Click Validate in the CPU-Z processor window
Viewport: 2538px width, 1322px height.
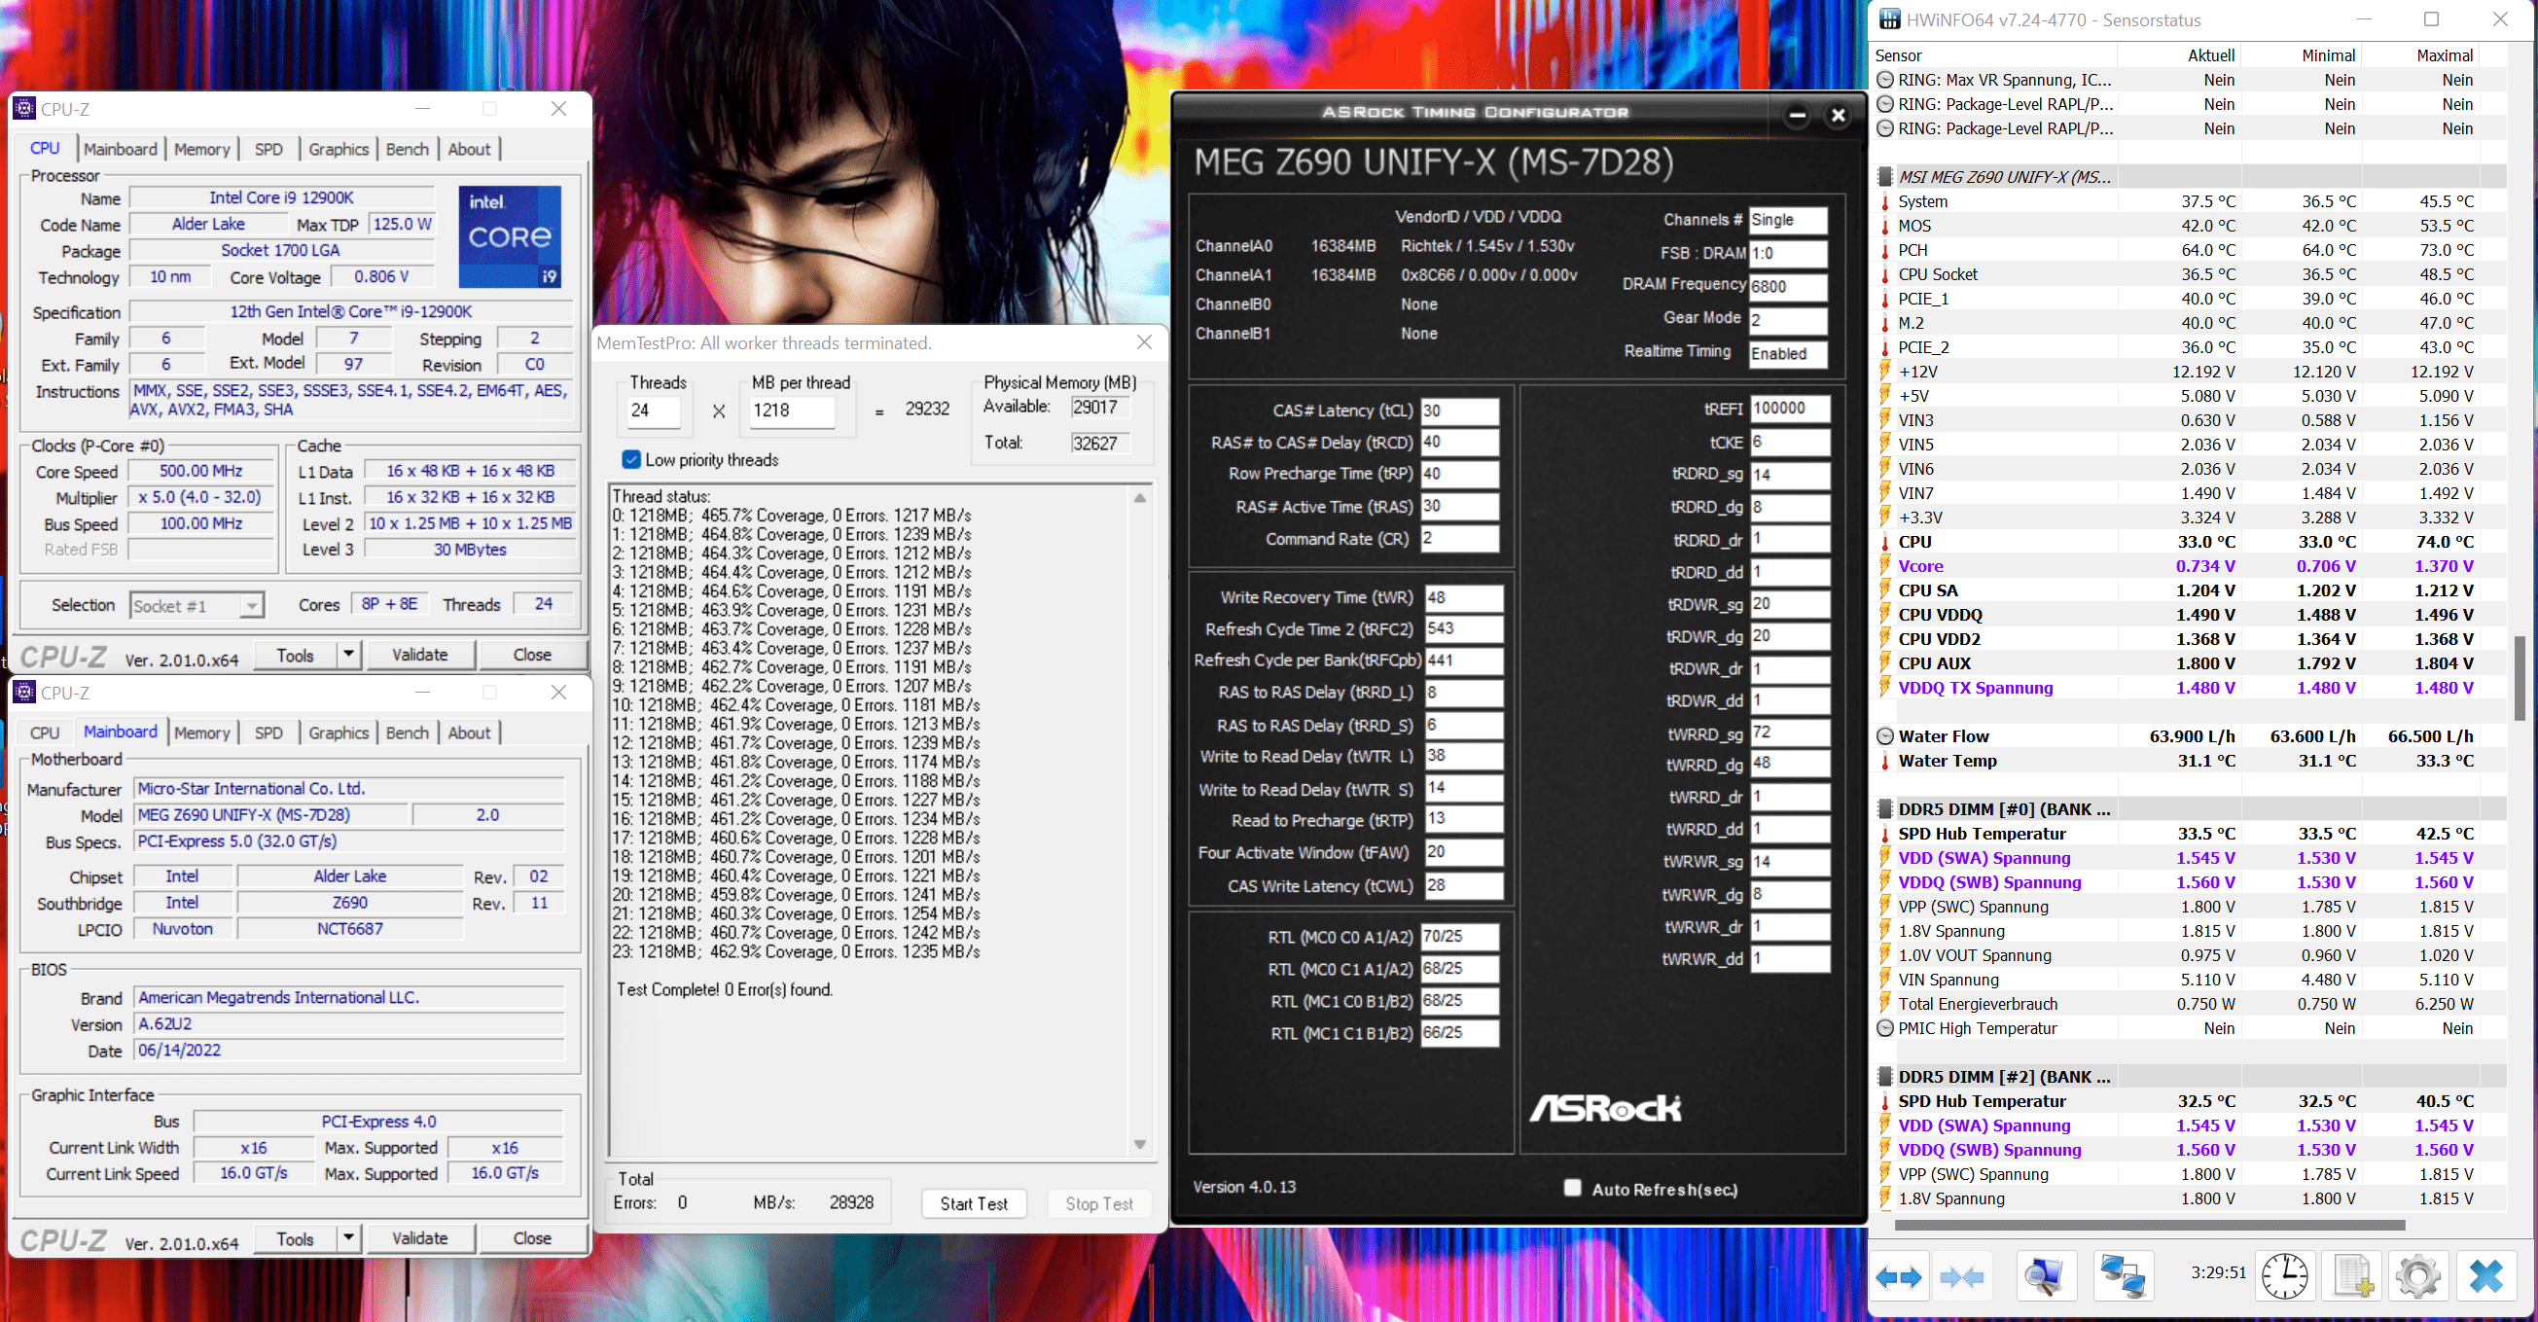point(419,654)
